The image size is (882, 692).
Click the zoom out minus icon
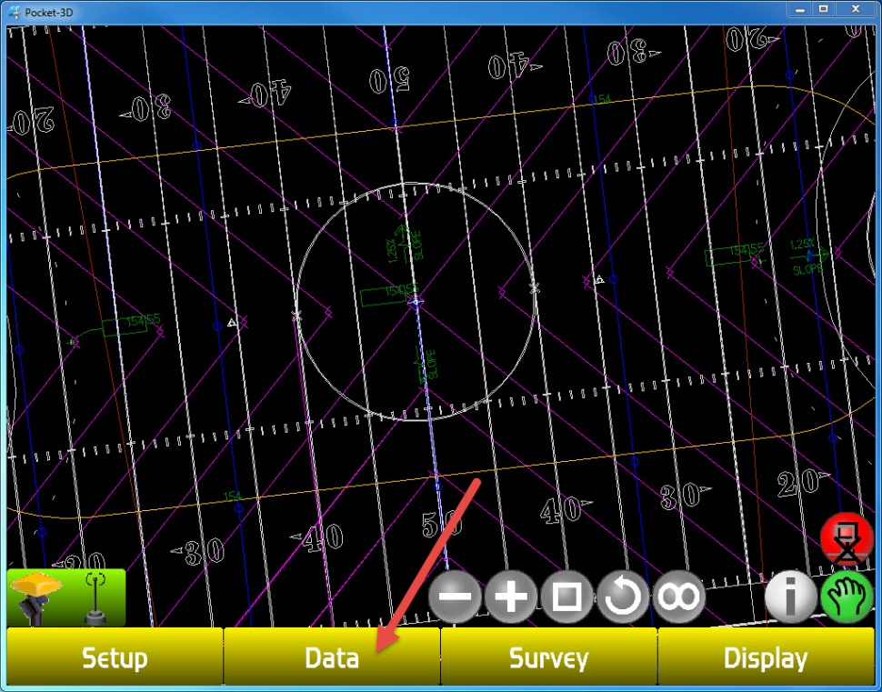pyautogui.click(x=456, y=597)
